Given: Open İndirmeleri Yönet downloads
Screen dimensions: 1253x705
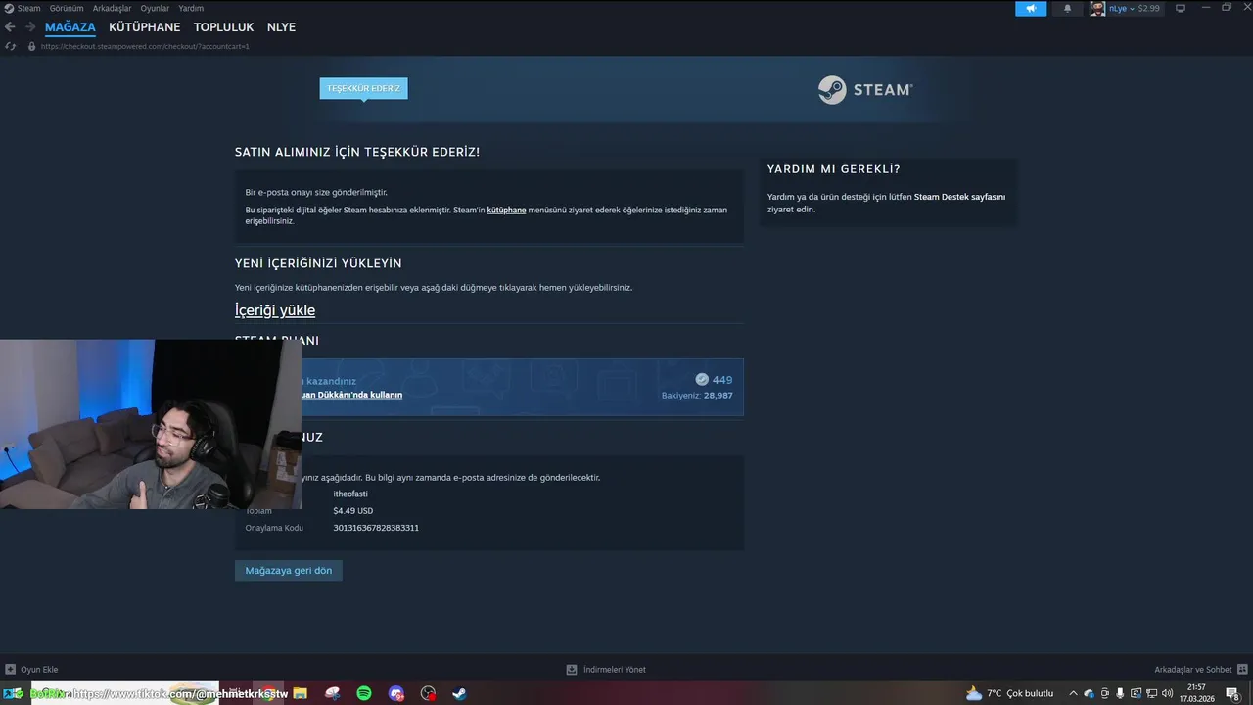Looking at the screenshot, I should click(x=607, y=670).
